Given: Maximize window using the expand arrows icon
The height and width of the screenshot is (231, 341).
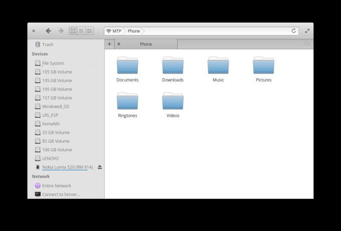Looking at the screenshot, I should click(x=307, y=31).
